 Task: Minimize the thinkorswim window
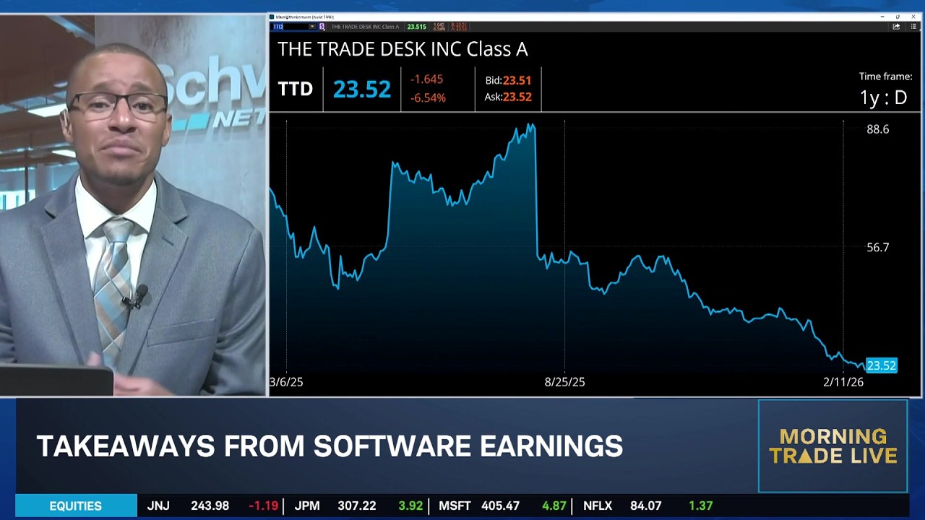882,17
